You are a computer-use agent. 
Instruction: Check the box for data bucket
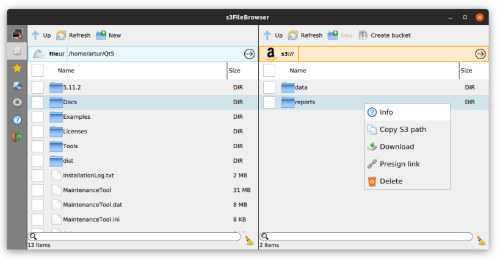tap(269, 88)
